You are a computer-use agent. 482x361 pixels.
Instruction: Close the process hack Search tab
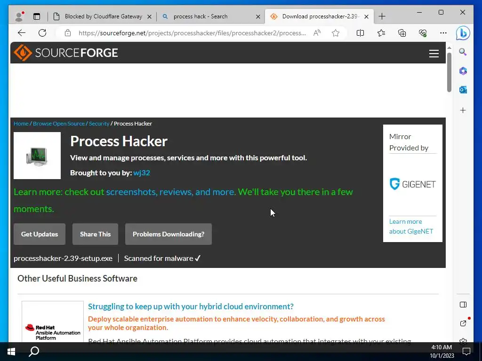[x=258, y=16]
